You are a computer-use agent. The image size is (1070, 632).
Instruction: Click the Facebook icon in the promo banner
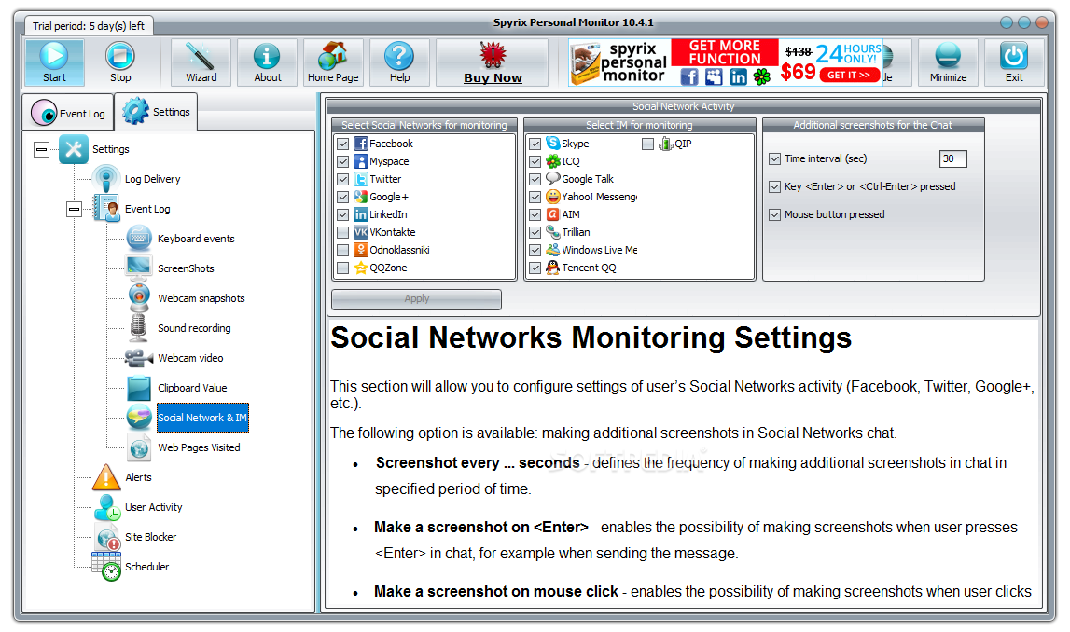(x=689, y=76)
